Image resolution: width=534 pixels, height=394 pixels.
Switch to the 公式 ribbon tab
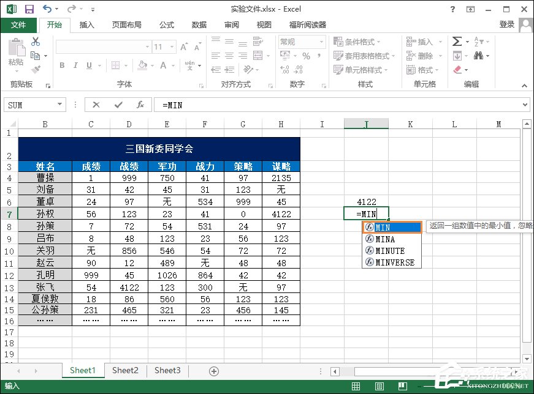tap(166, 25)
